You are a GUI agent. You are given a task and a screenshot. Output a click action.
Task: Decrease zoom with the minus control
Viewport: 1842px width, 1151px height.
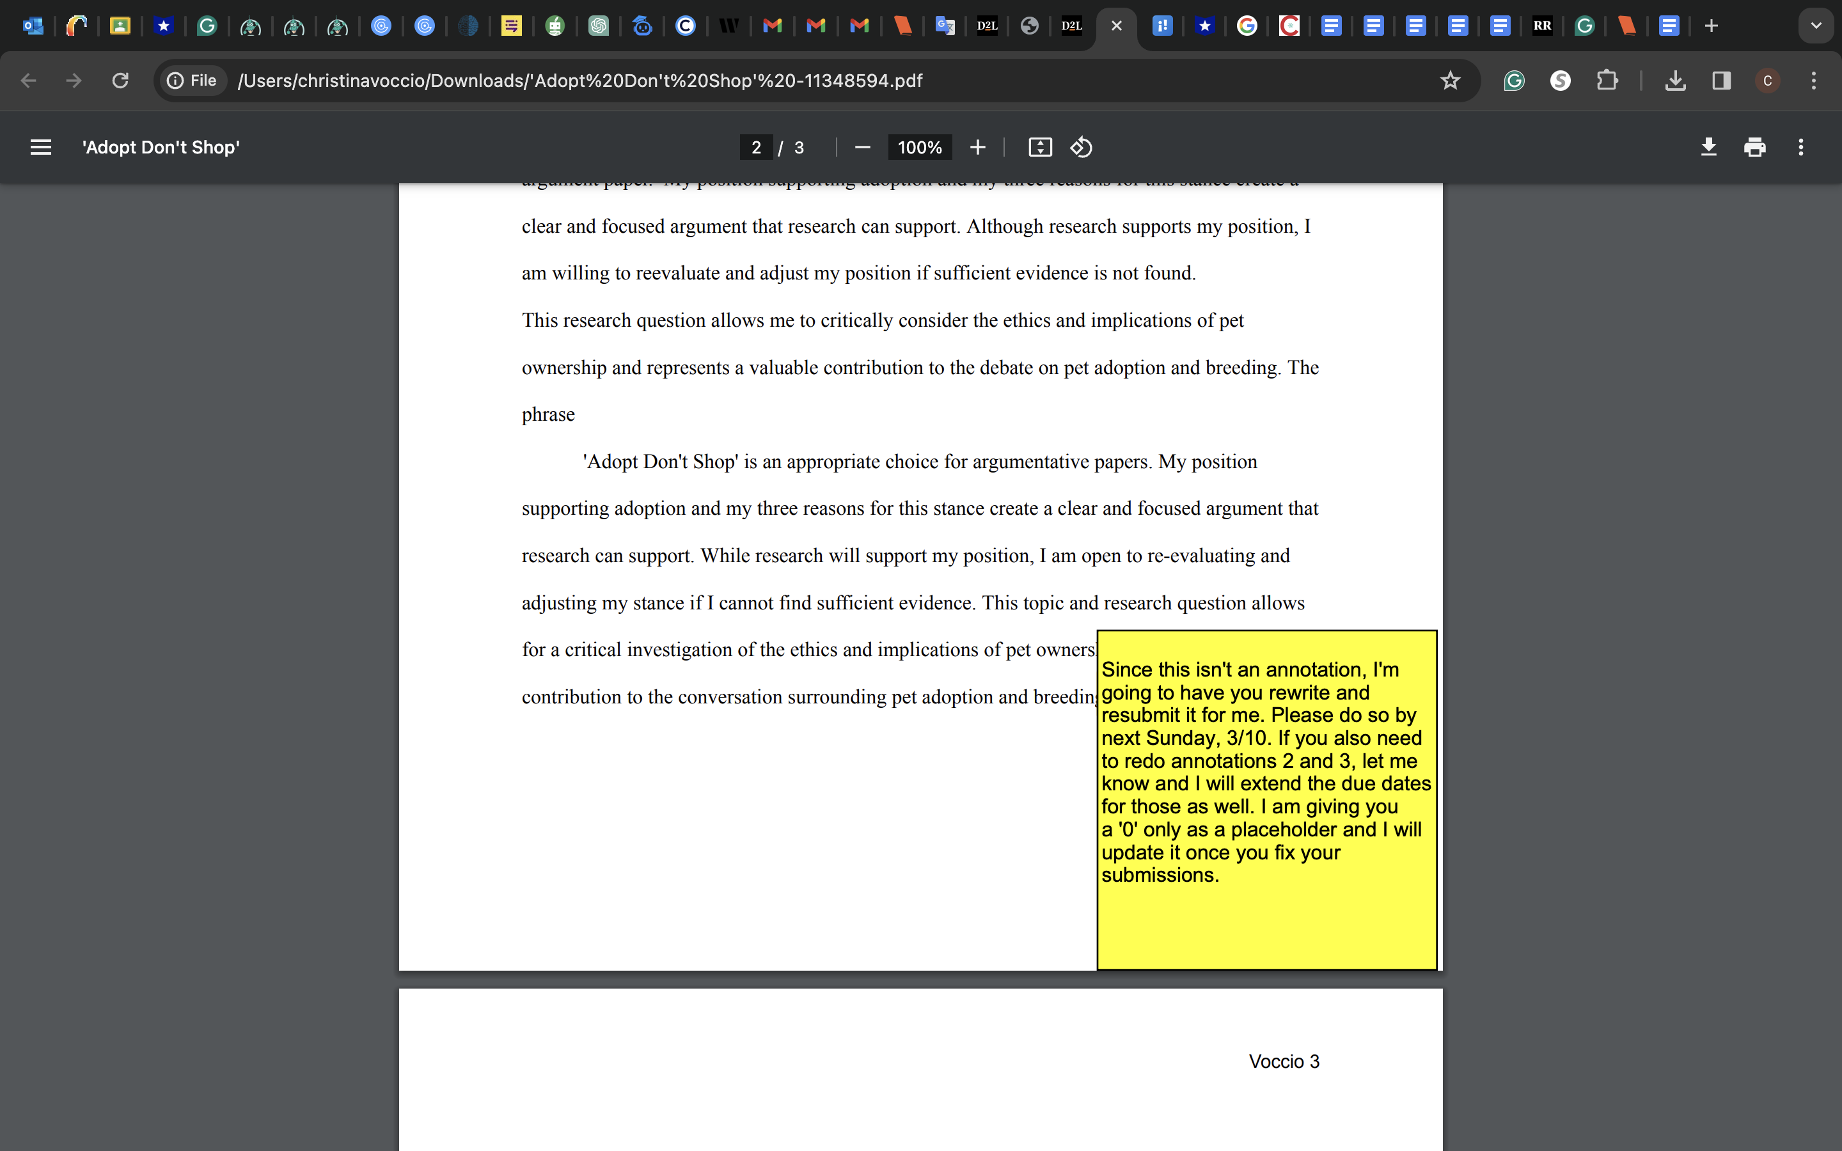point(862,147)
